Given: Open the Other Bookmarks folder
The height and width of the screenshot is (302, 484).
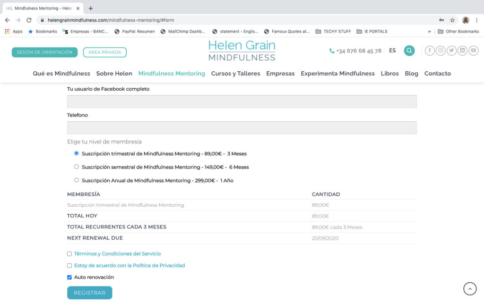Looking at the screenshot, I should 458,32.
